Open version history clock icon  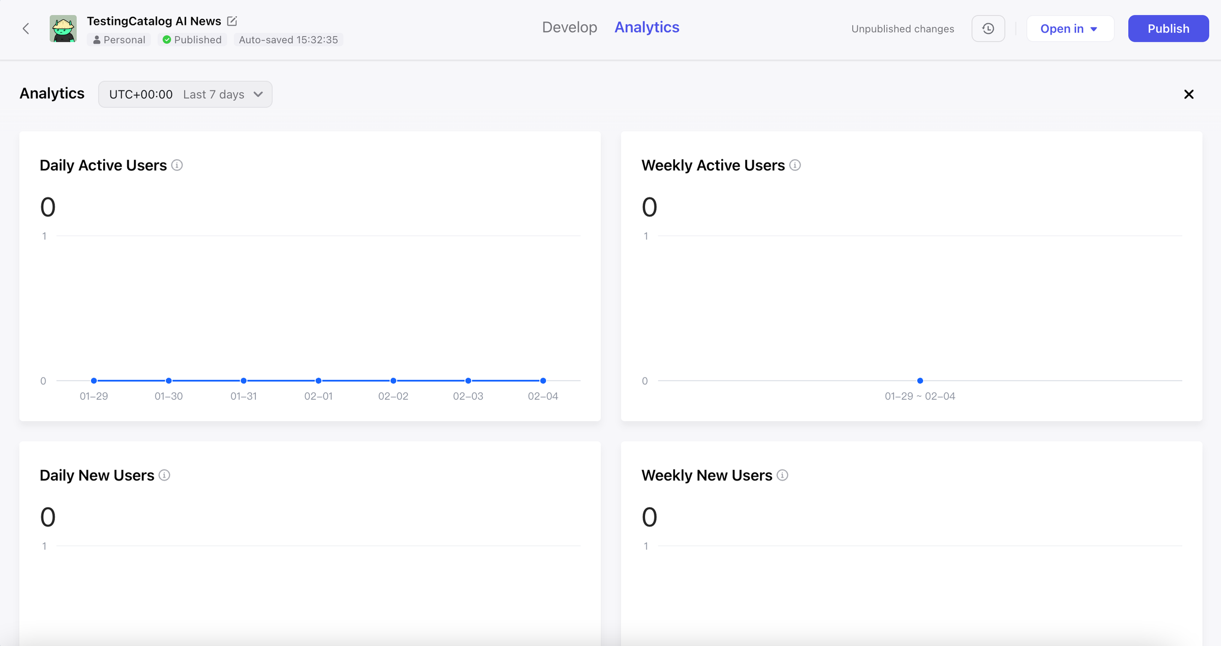(x=988, y=28)
